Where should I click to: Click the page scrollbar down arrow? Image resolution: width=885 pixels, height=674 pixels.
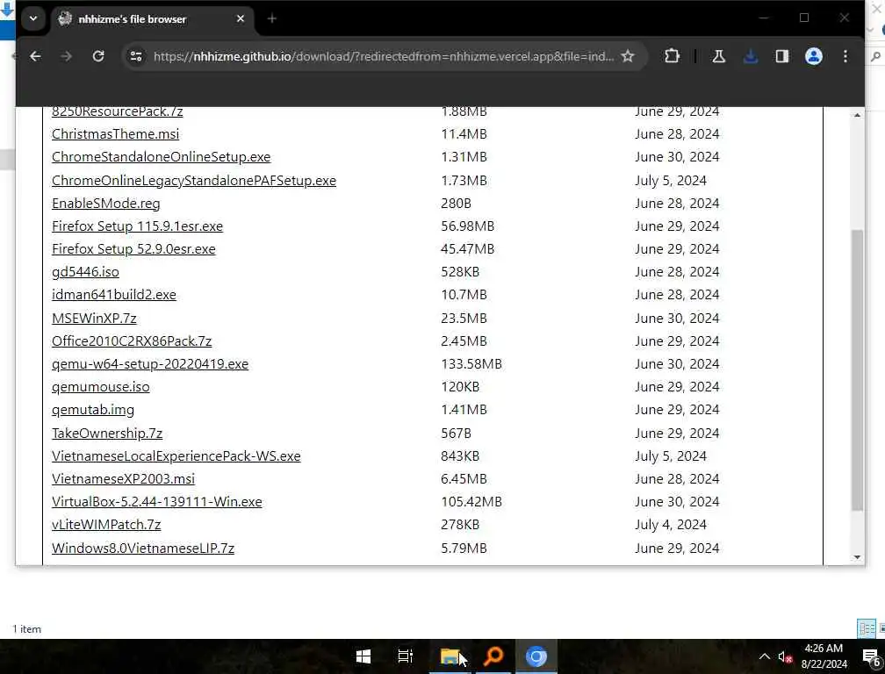tap(857, 557)
